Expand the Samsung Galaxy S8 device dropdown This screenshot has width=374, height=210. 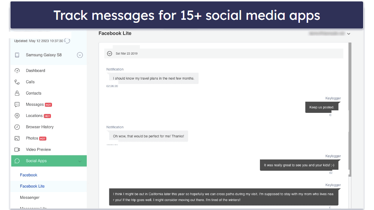click(80, 55)
